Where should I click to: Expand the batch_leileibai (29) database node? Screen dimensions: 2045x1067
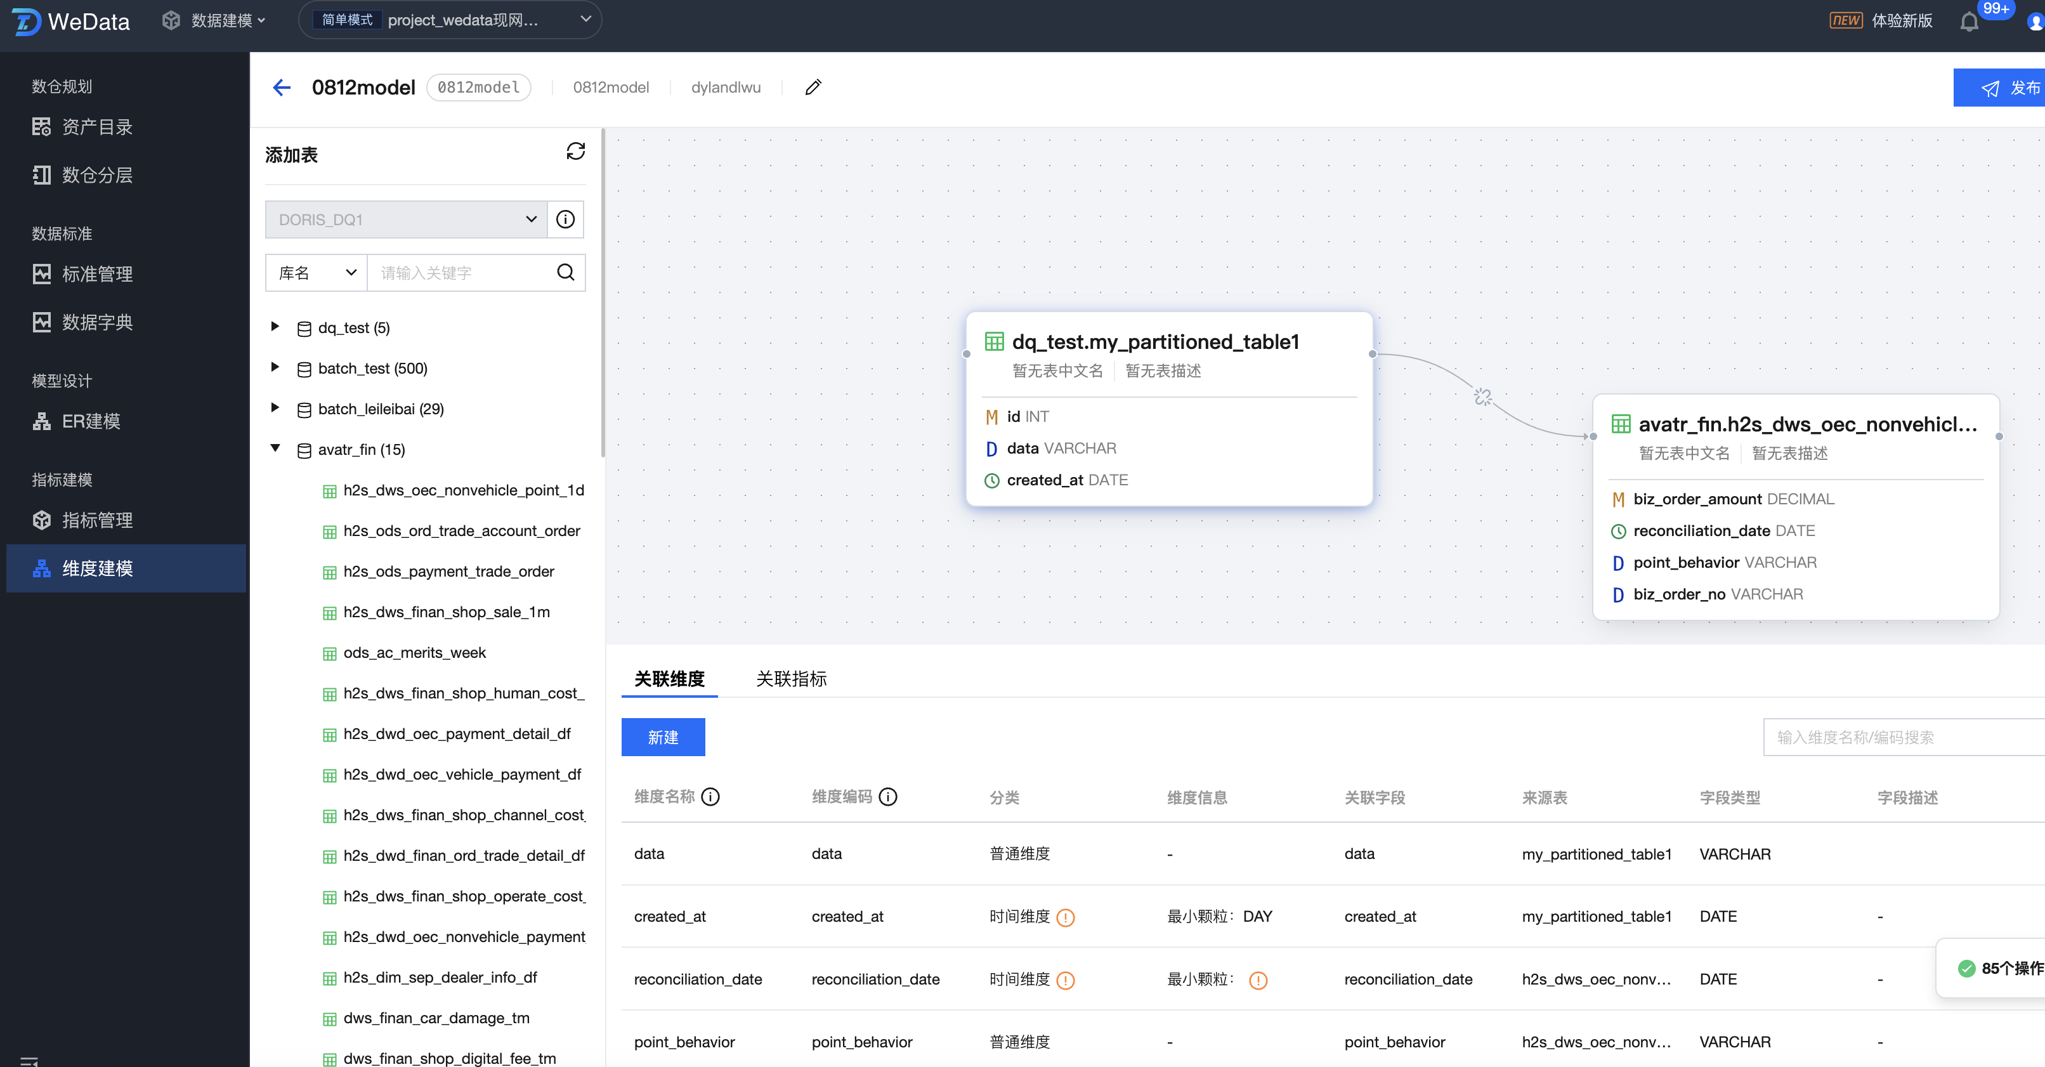[275, 407]
